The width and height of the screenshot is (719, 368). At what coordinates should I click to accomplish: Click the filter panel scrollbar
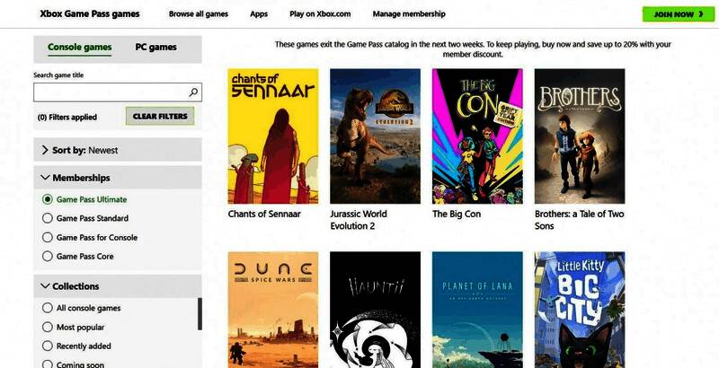click(x=200, y=314)
